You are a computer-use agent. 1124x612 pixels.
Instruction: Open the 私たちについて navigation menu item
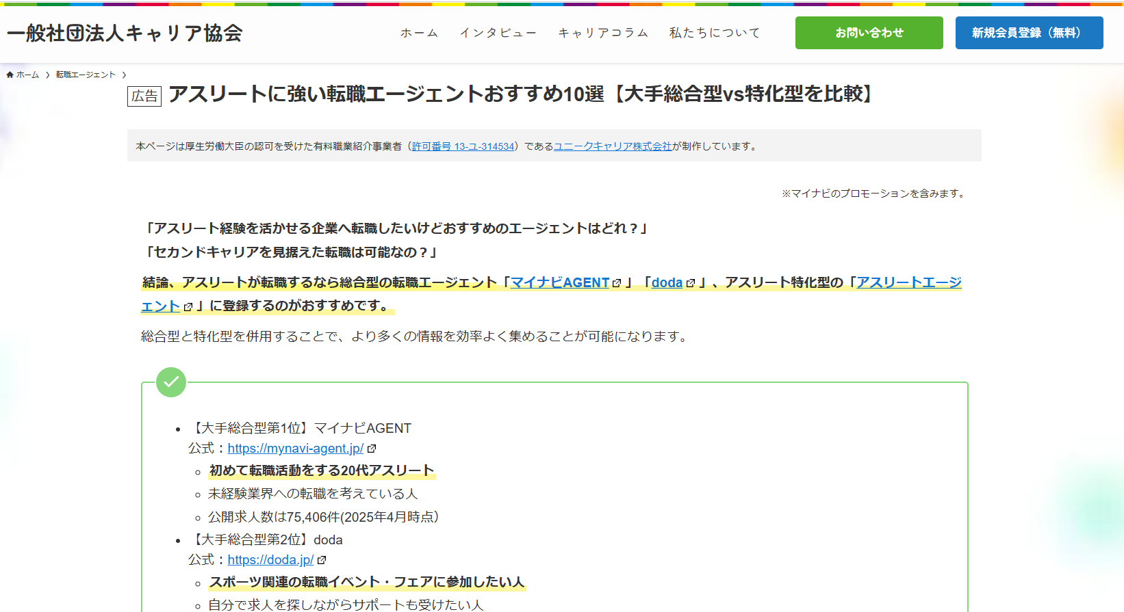click(714, 33)
